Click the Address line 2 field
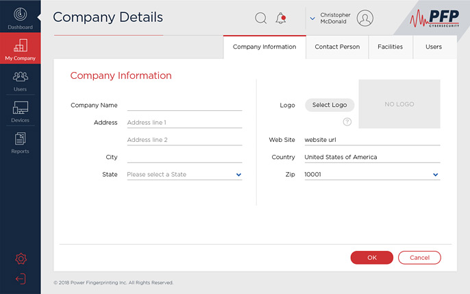Viewport: 470px width, 294px height. [184, 140]
